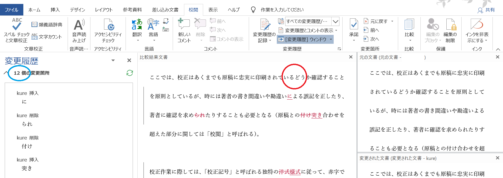Open 変更履歴の記録 dropdown arrow

pyautogui.click(x=270, y=41)
